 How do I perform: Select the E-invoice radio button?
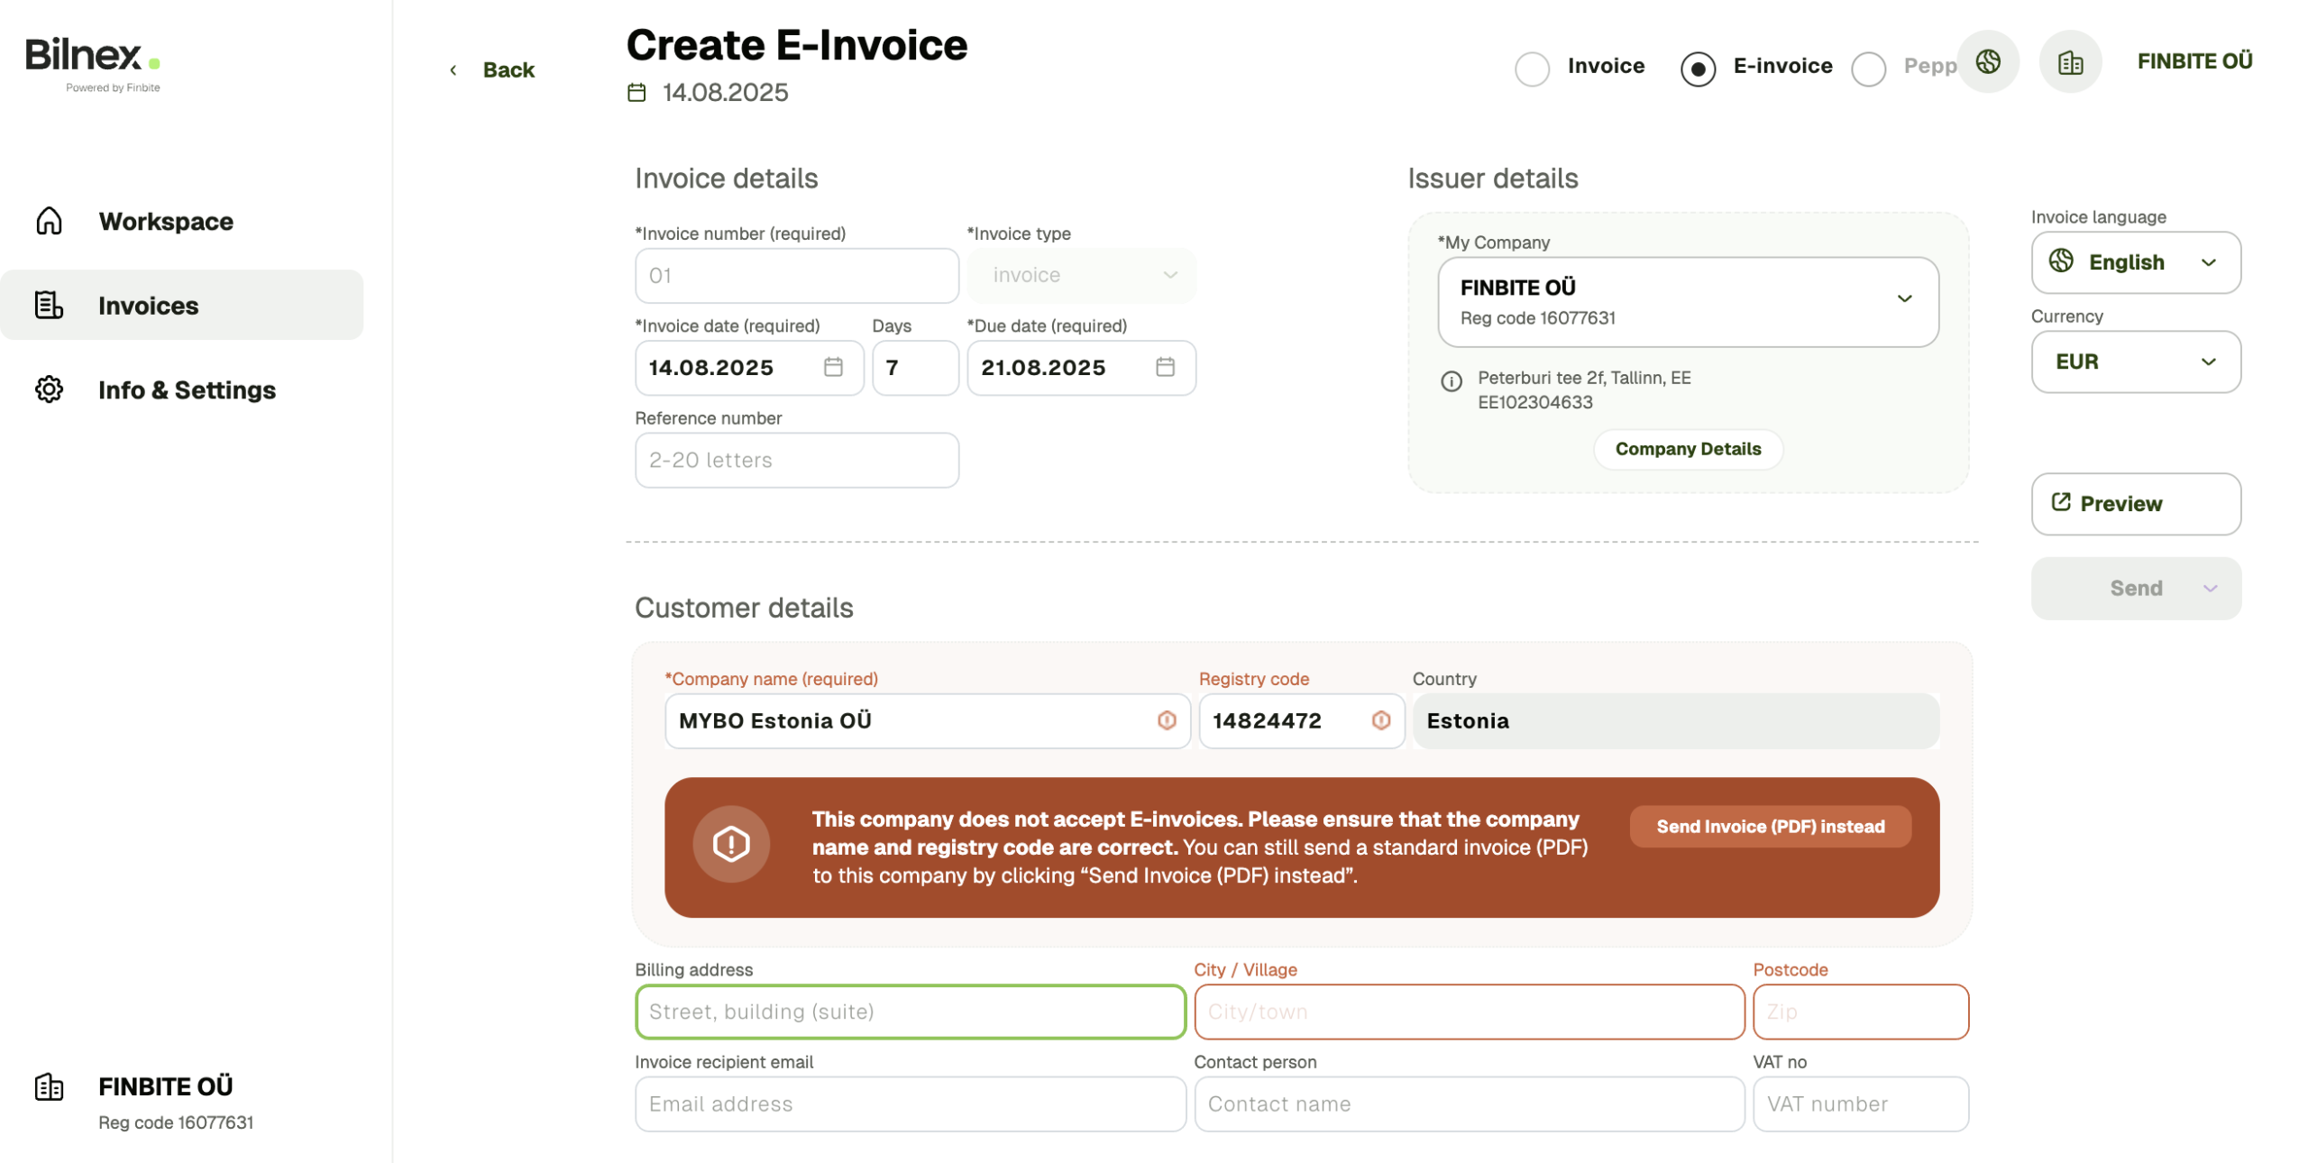(x=1699, y=69)
